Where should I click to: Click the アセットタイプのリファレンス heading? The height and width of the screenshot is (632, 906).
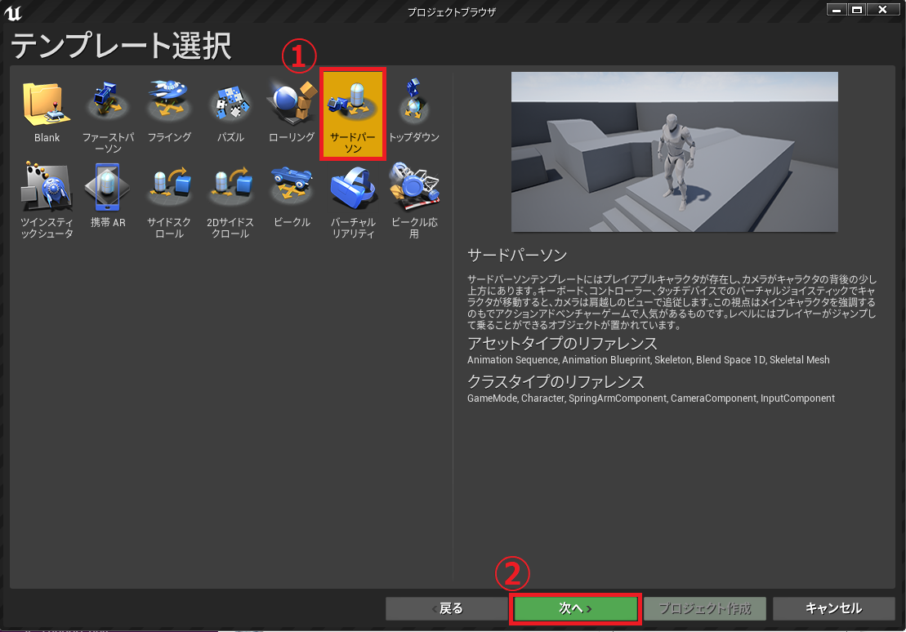click(x=562, y=343)
